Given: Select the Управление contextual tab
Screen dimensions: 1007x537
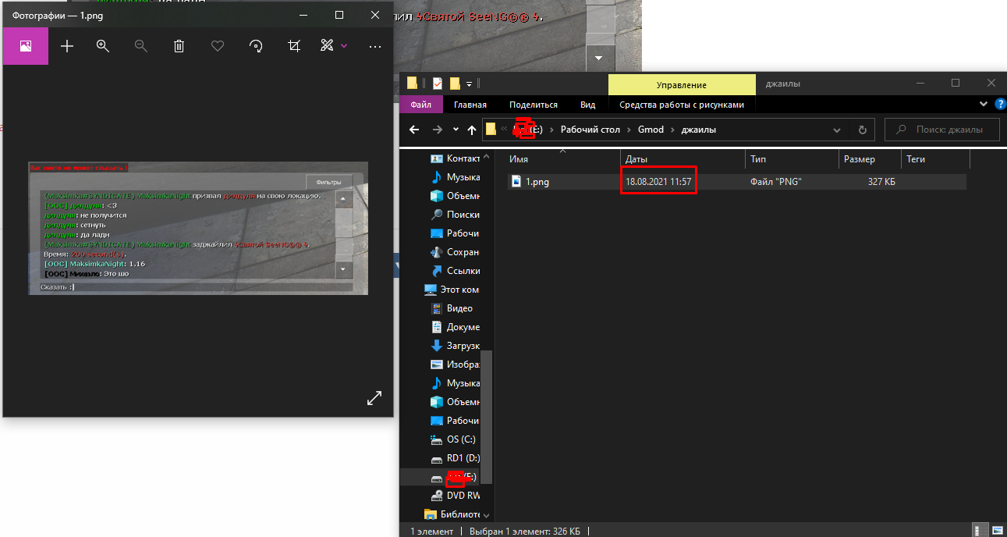Looking at the screenshot, I should [x=682, y=84].
